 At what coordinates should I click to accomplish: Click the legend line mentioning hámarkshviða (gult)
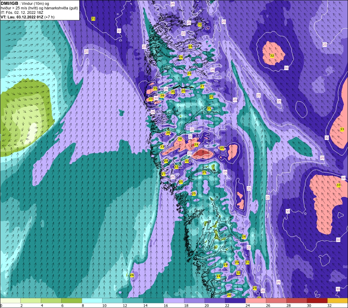(39, 8)
